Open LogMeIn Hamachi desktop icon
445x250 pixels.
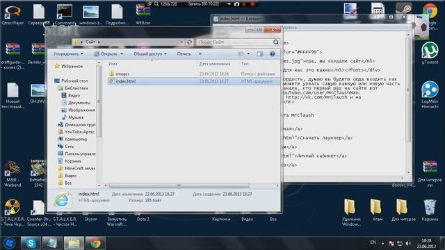pyautogui.click(x=430, y=95)
